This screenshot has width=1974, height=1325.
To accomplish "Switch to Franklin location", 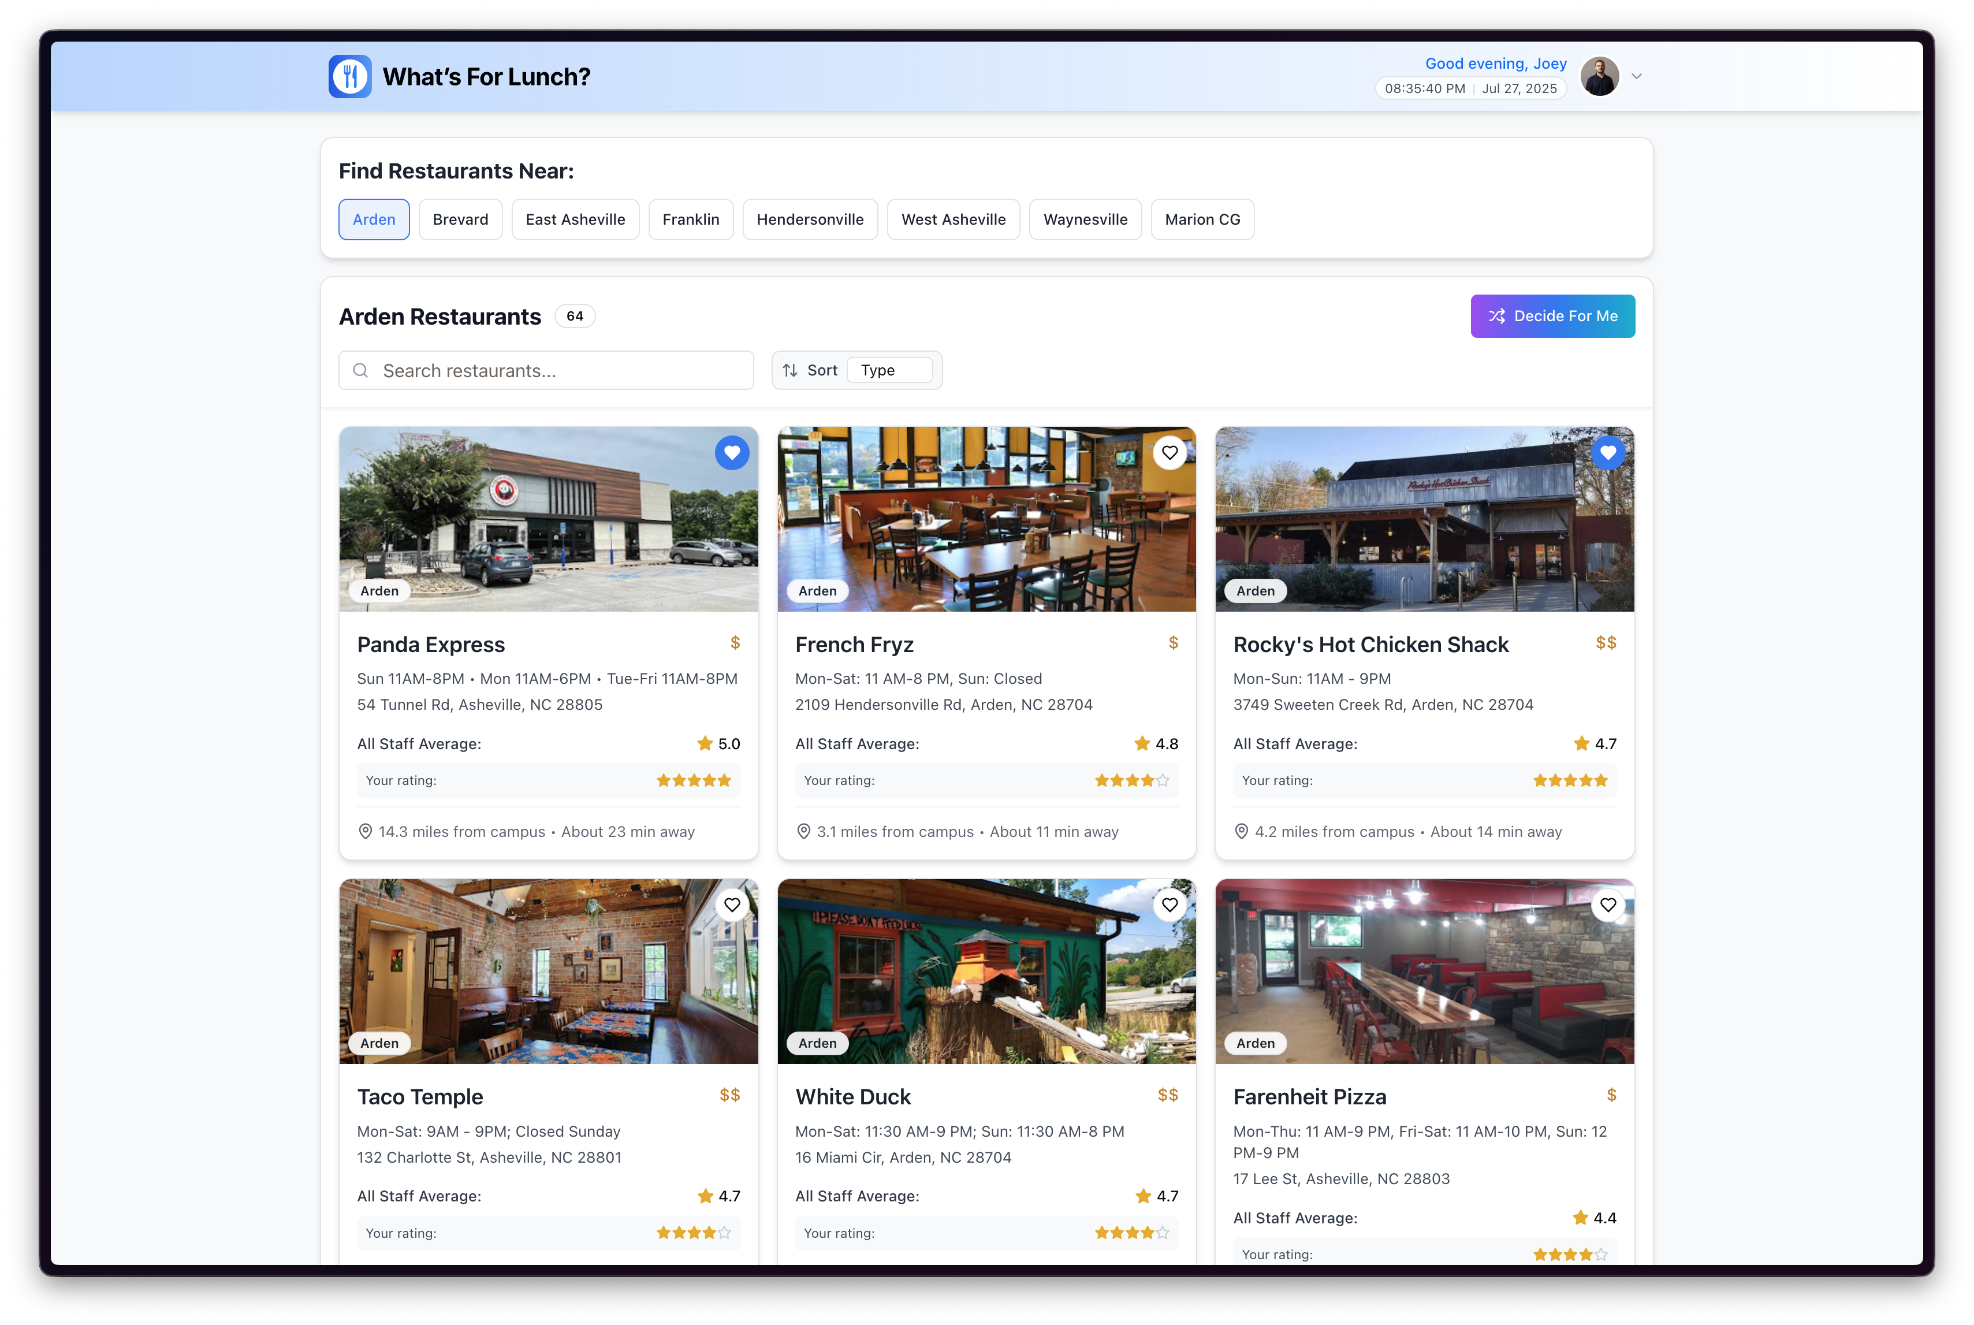I will coord(691,219).
